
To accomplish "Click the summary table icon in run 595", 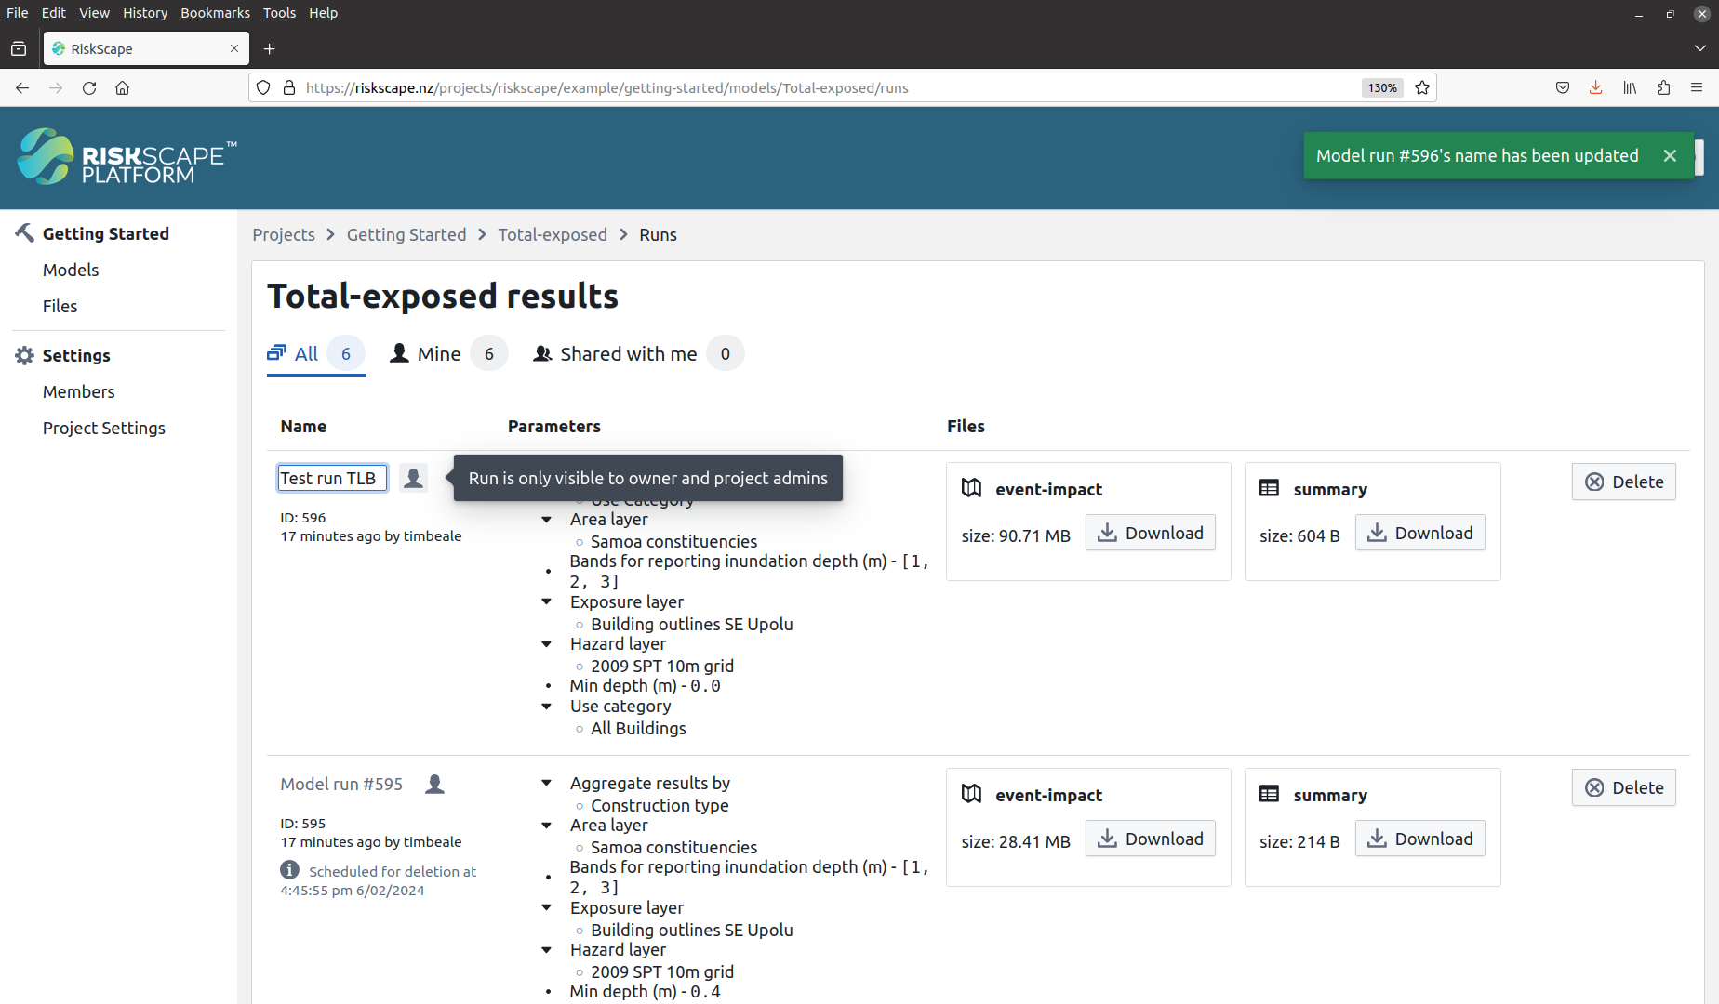I will pos(1270,794).
